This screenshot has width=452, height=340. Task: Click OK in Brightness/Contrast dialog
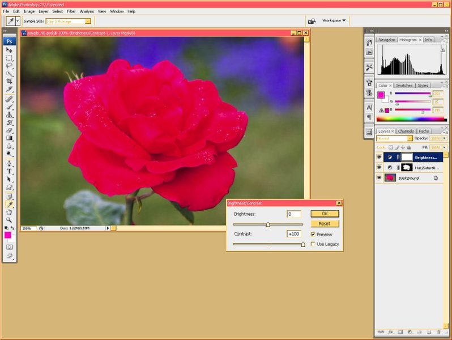pos(325,214)
